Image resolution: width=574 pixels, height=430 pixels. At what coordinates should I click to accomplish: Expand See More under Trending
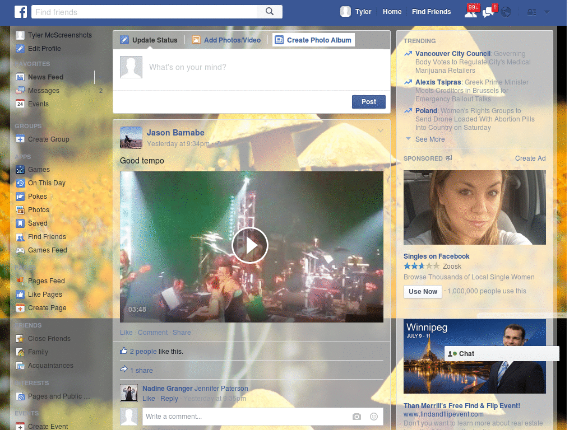coord(430,139)
